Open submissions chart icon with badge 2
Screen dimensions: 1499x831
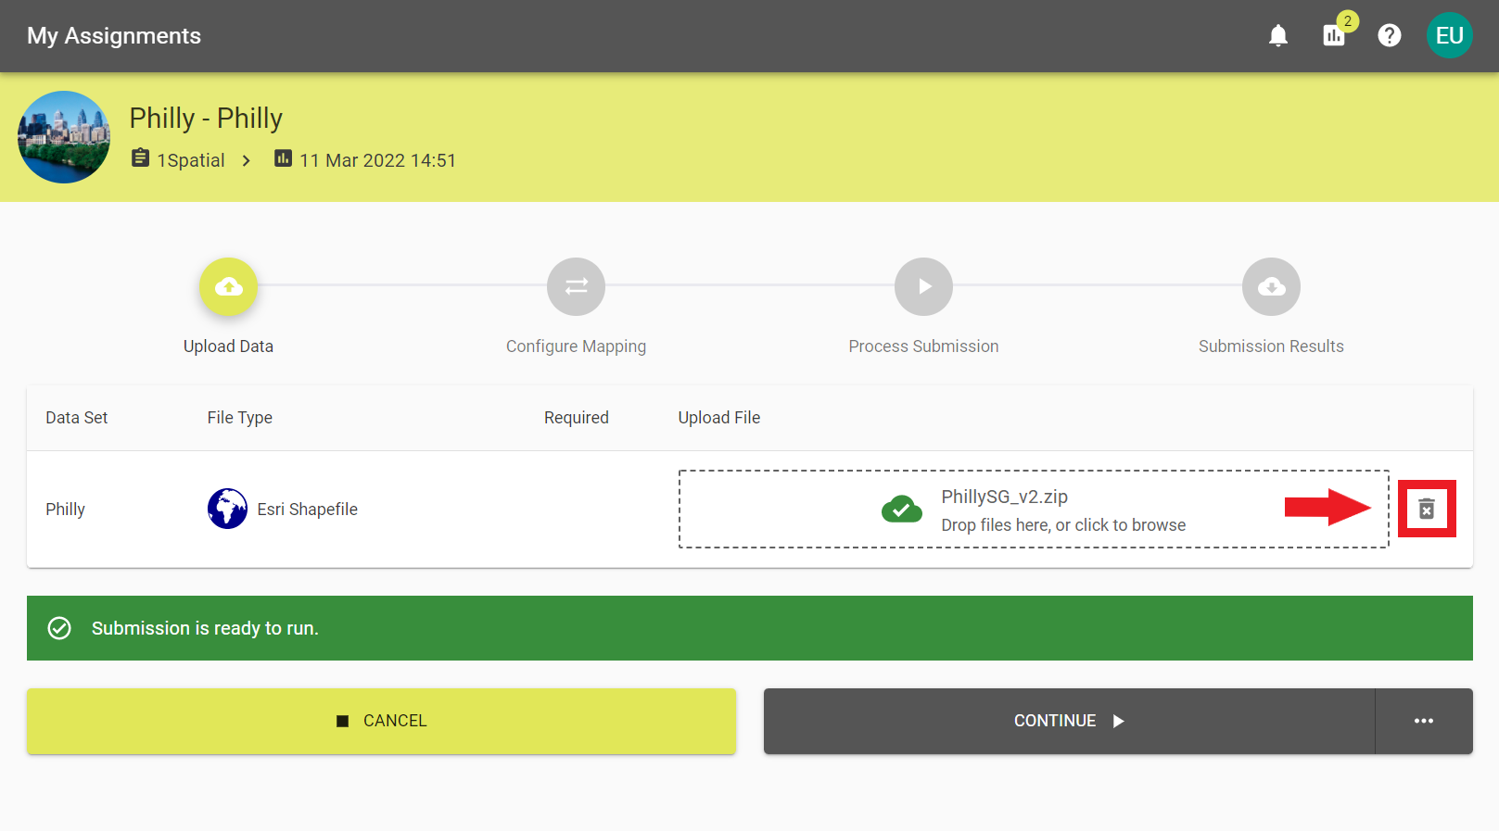click(1335, 35)
